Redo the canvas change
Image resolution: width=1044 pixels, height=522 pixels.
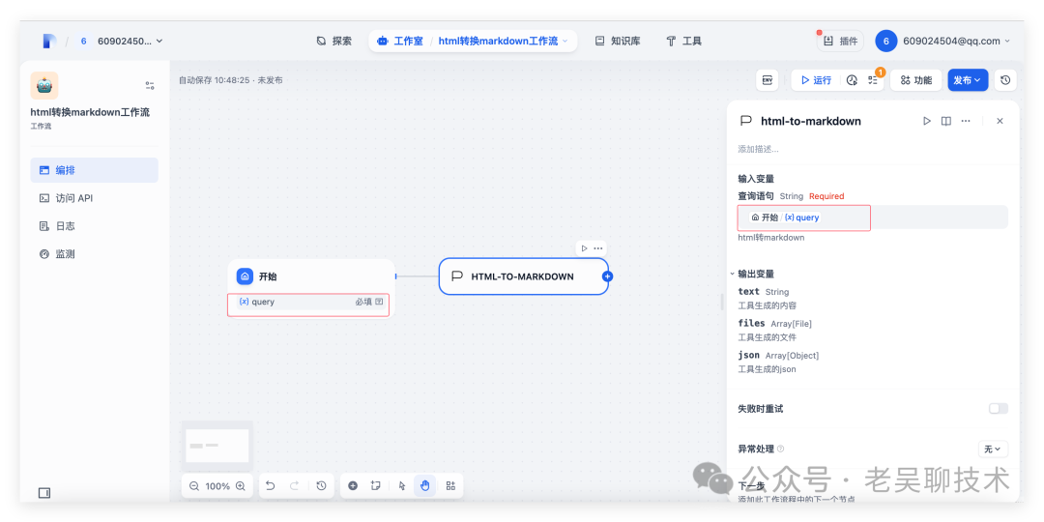click(x=294, y=486)
